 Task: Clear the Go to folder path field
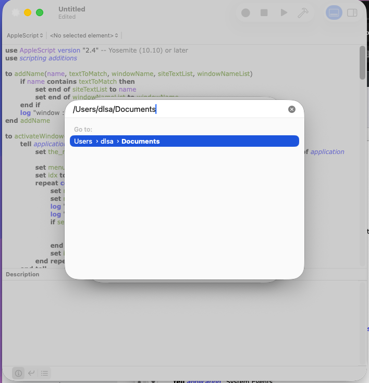(292, 109)
